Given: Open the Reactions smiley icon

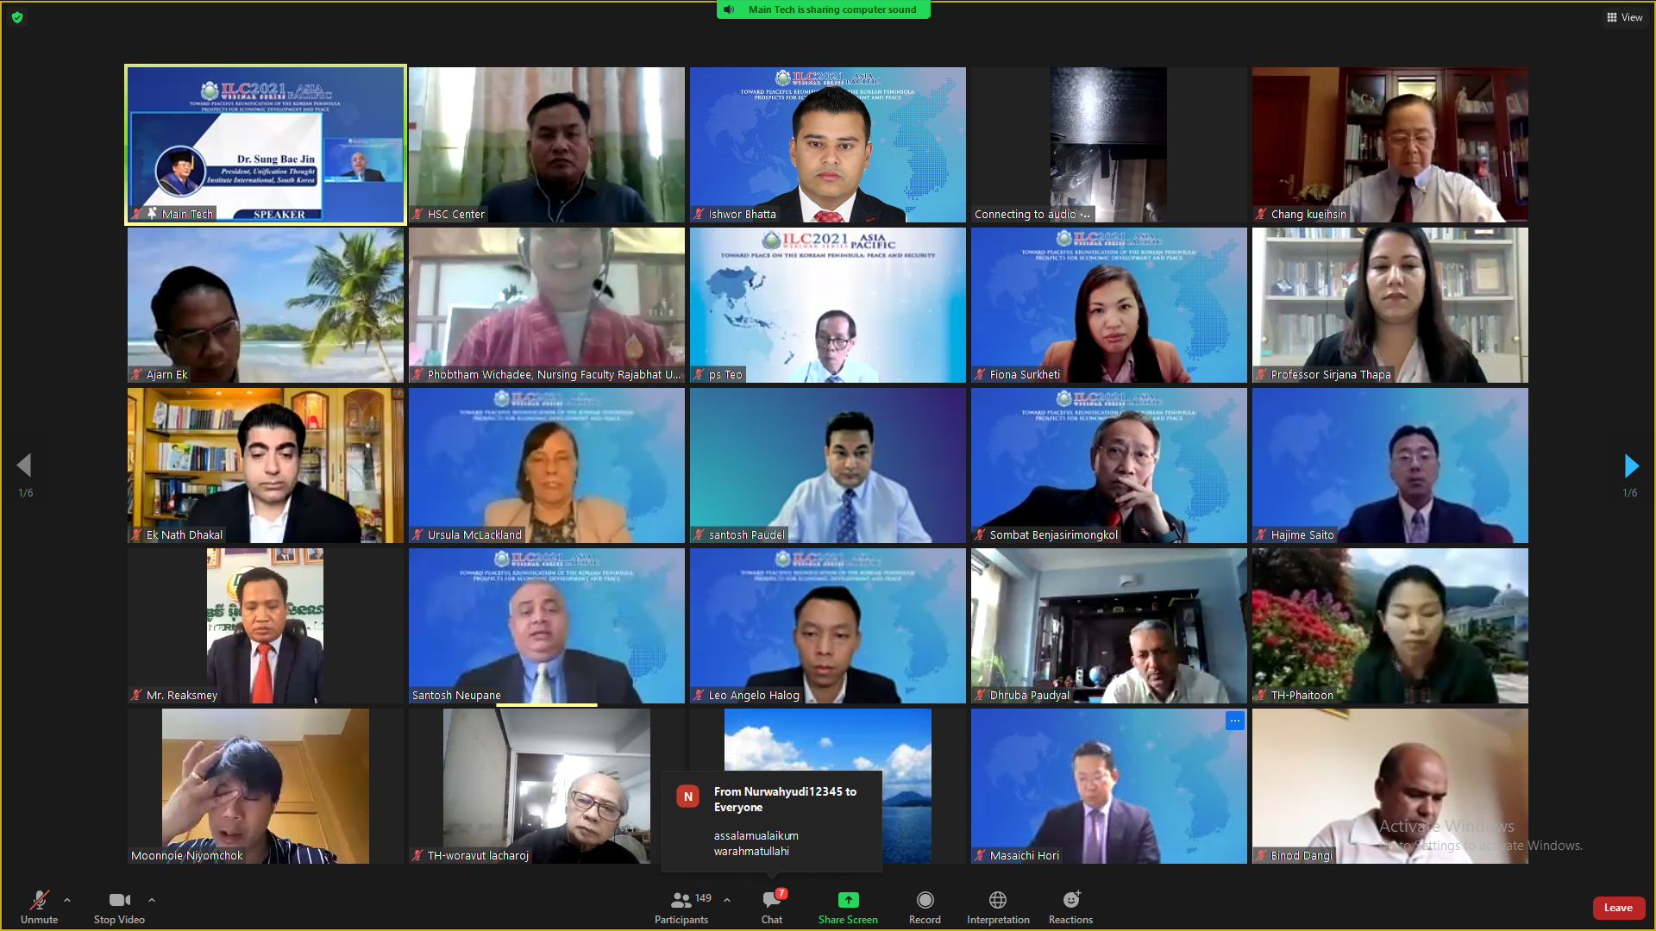Looking at the screenshot, I should click(1070, 901).
